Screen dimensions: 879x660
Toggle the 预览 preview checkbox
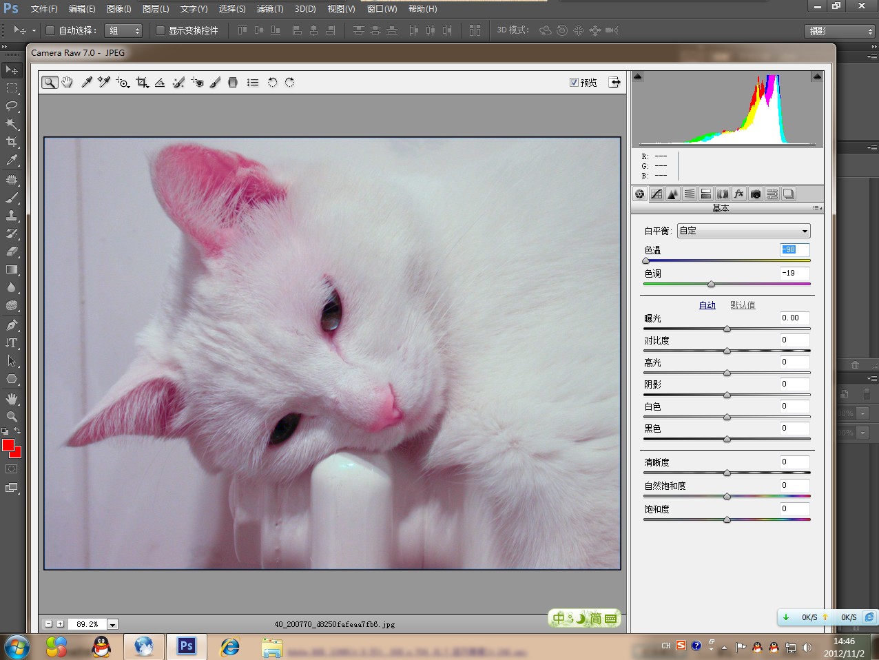pos(574,83)
